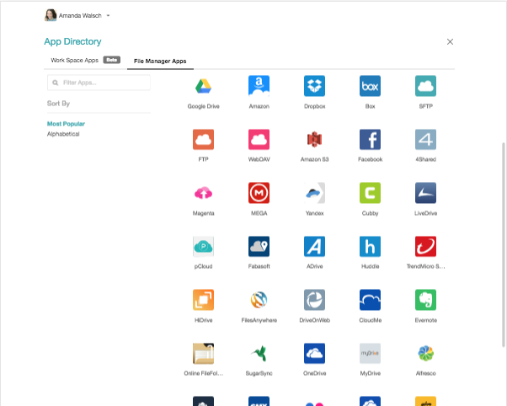Click the "OneDrive" label text

coord(315,373)
